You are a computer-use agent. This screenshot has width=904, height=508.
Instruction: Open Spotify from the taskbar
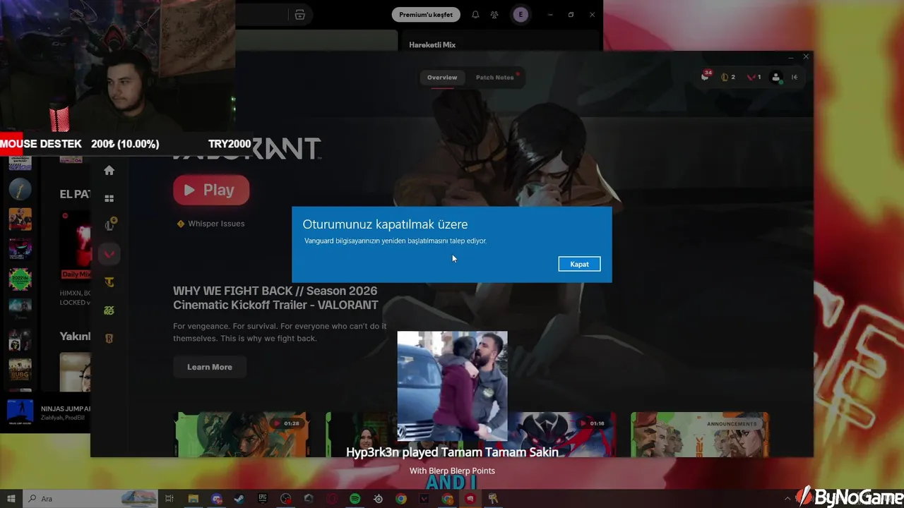pos(355,499)
